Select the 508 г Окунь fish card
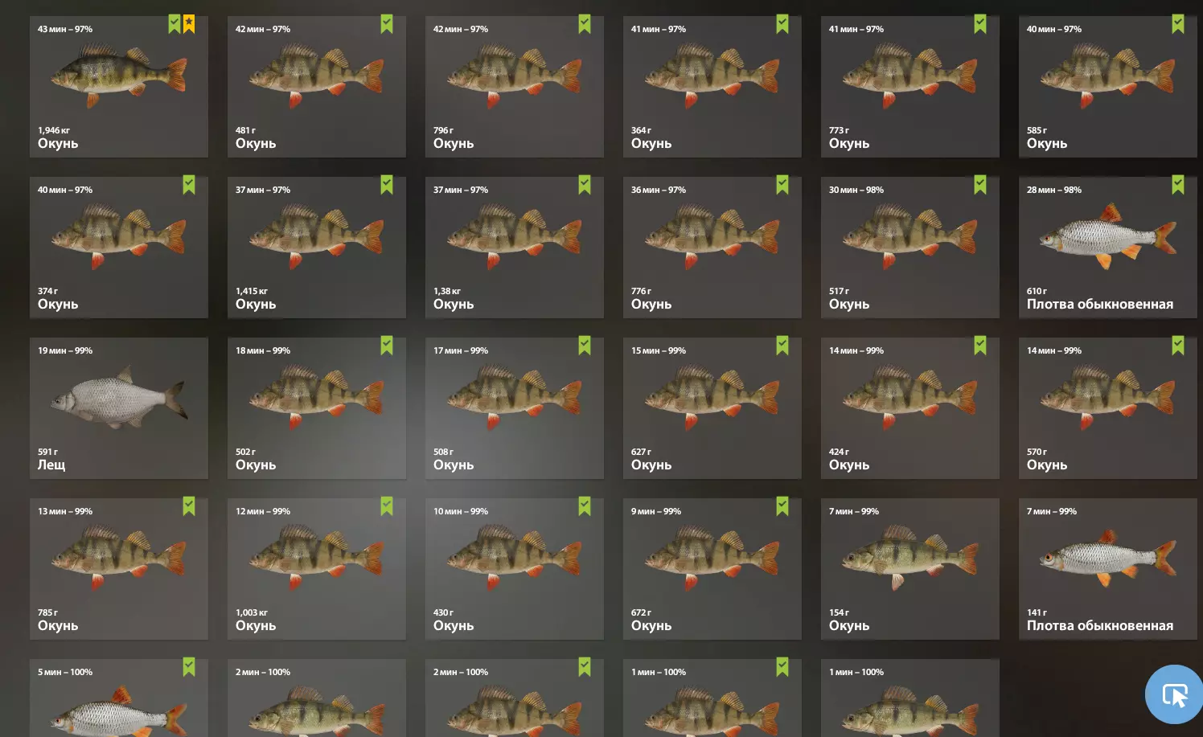This screenshot has height=737, width=1203. (515, 408)
